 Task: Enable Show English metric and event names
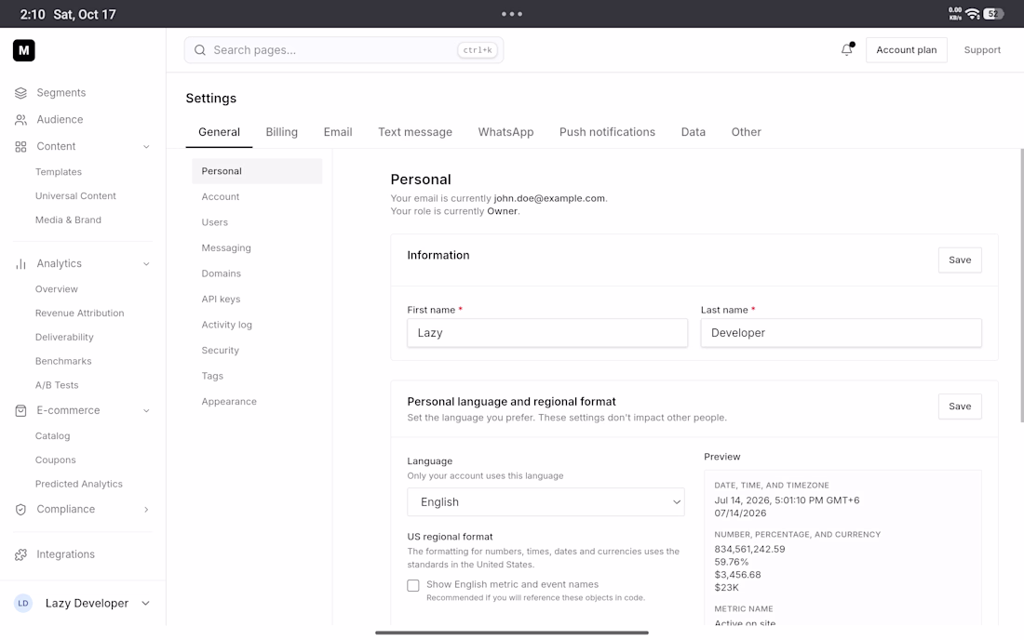(x=412, y=585)
